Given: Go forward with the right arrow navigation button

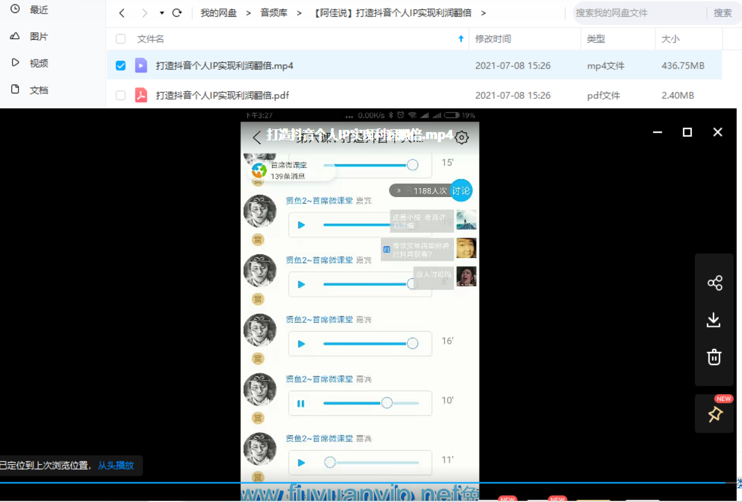Looking at the screenshot, I should [x=144, y=13].
